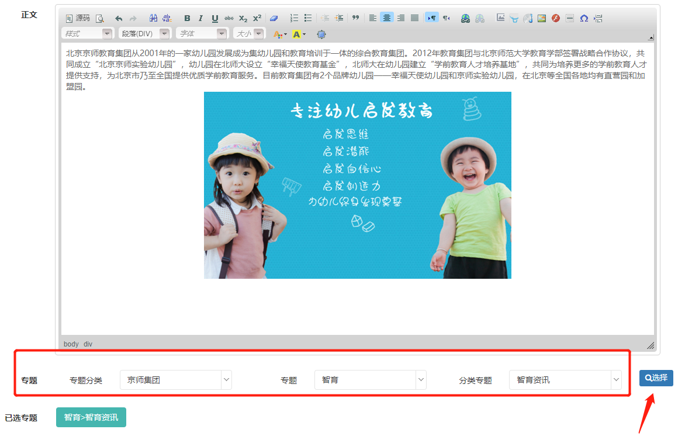Remove link with the greyed globe icon
The height and width of the screenshot is (443, 692).
(480, 18)
